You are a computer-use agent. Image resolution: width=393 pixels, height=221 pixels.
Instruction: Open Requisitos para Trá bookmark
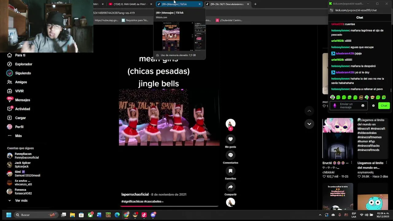coord(135,20)
